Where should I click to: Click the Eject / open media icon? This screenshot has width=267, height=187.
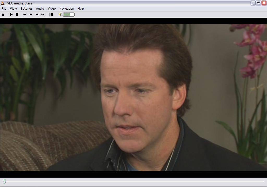coord(3,15)
